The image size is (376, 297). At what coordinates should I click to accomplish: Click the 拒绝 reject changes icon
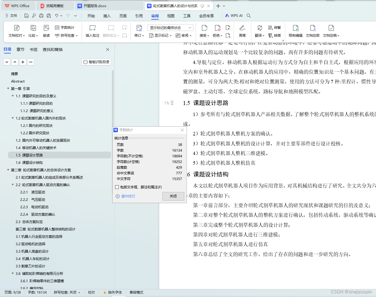click(x=218, y=28)
